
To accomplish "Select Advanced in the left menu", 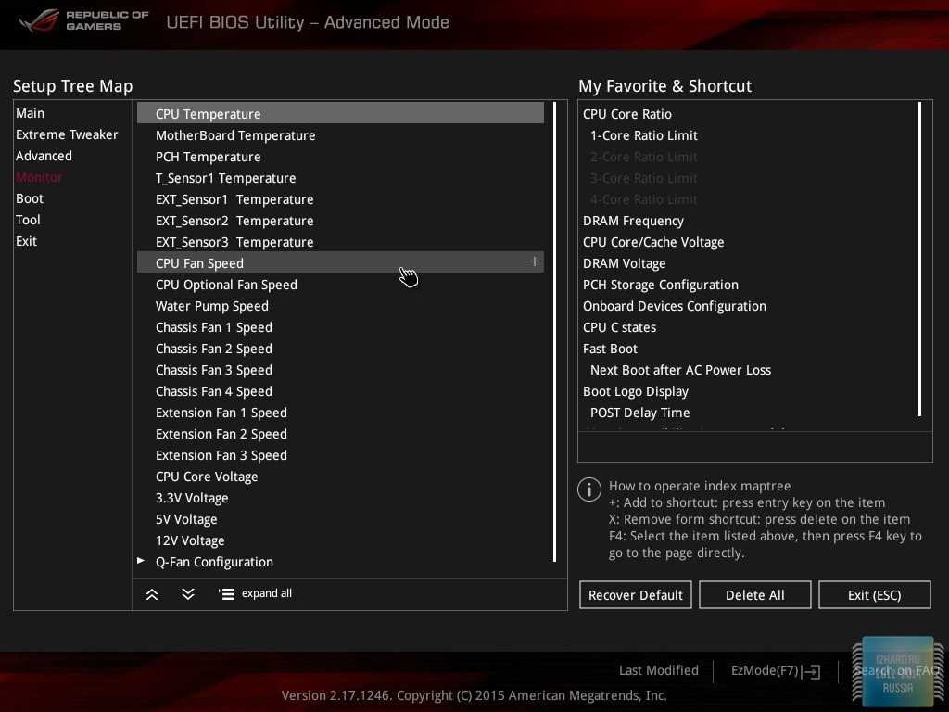I will click(x=44, y=156).
